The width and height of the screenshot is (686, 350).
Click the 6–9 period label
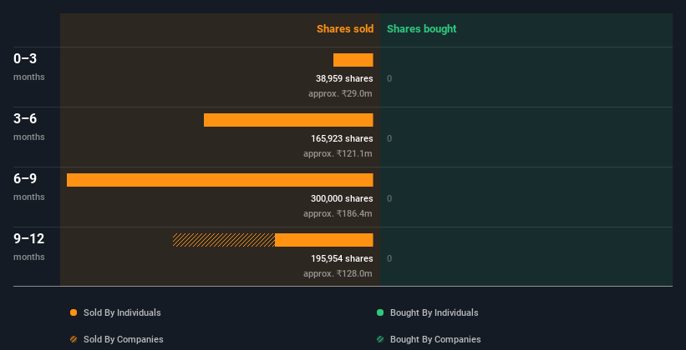click(x=25, y=179)
